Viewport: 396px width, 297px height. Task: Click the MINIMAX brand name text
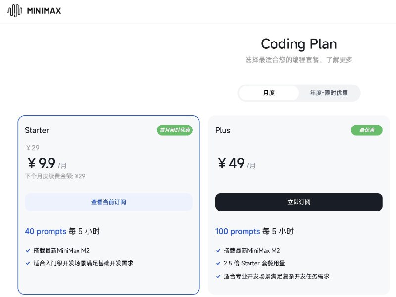click(x=44, y=10)
